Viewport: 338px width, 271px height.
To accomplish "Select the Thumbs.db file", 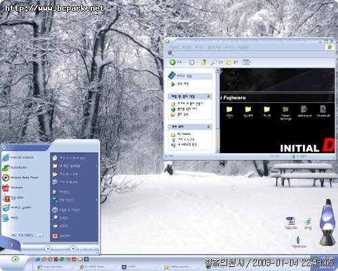I will (323, 111).
